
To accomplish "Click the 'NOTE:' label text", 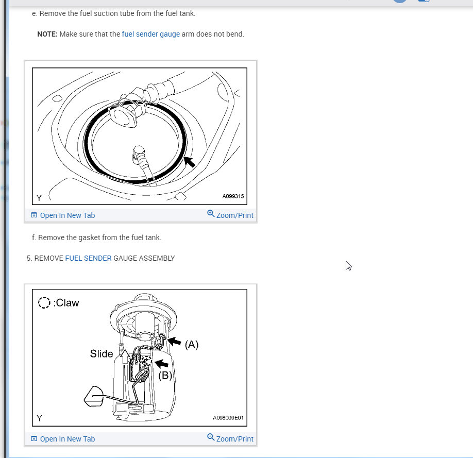I will point(47,34).
